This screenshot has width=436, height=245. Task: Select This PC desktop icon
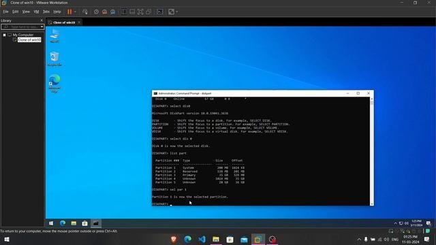(x=54, y=36)
